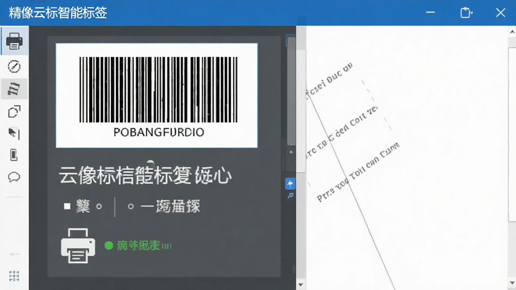
Task: Click the small up caret below scrollbar thumb
Action: coord(291,152)
